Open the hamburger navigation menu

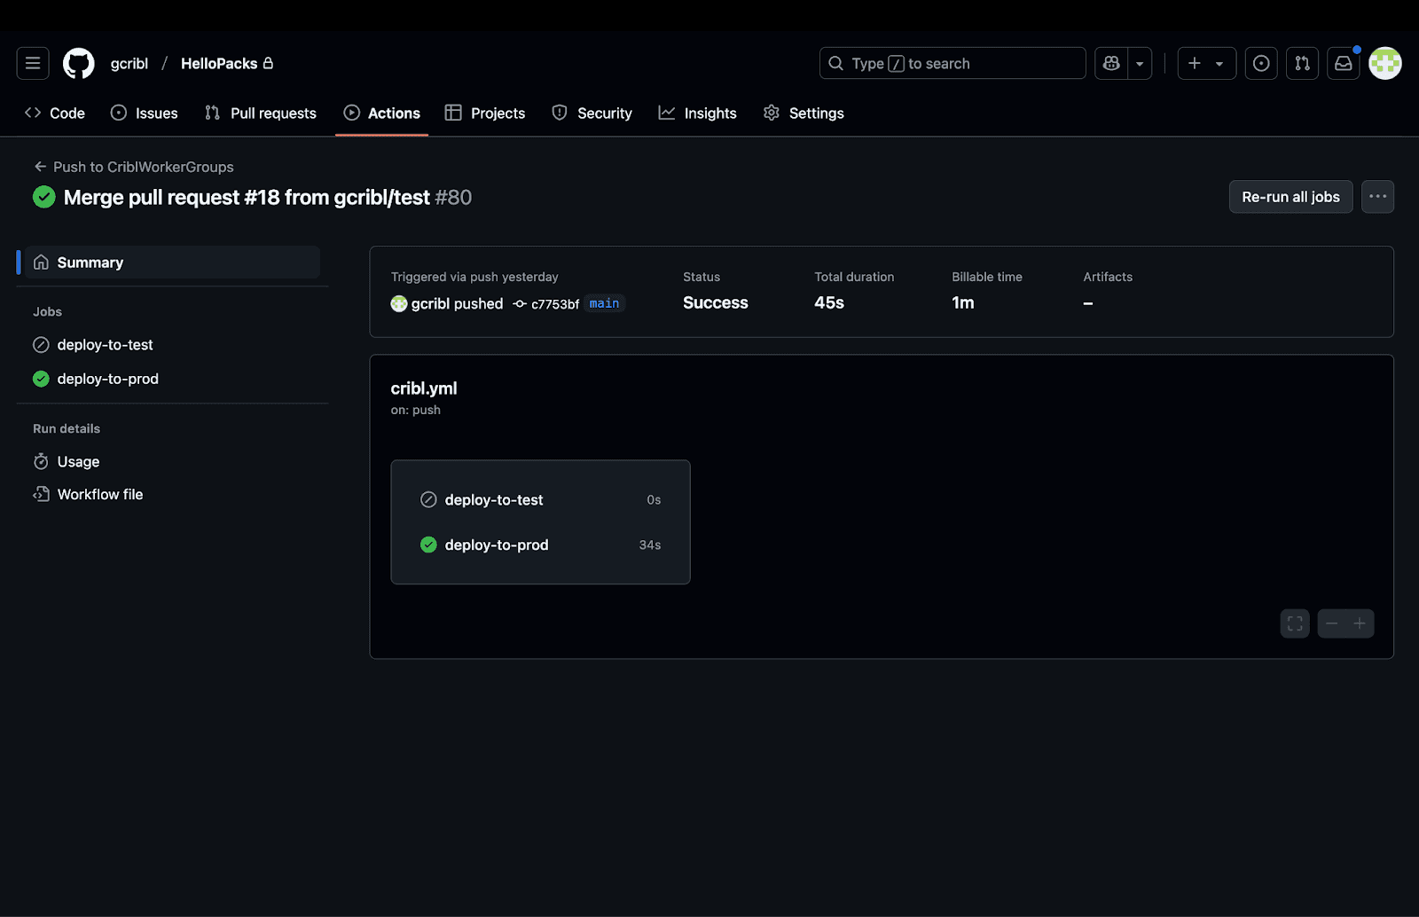33,63
